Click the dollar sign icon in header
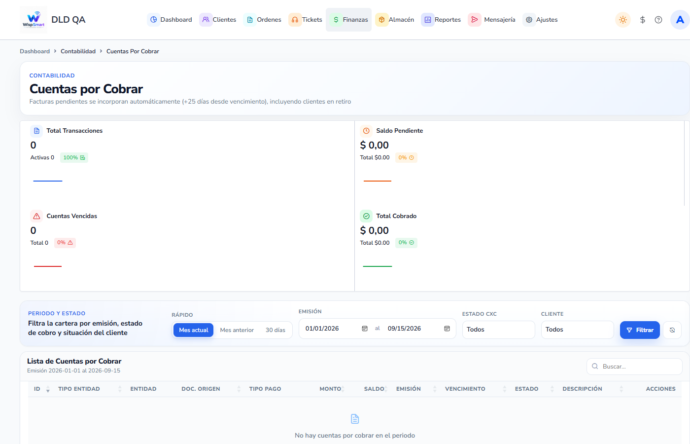This screenshot has height=444, width=690. [642, 20]
